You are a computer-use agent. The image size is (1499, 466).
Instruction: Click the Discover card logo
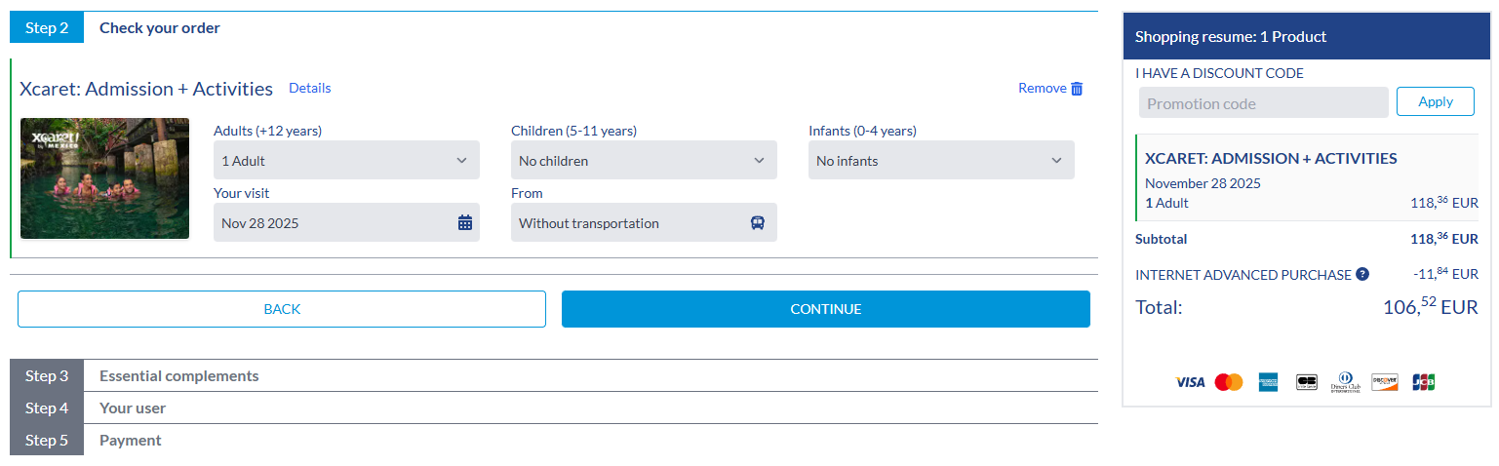coord(1385,382)
